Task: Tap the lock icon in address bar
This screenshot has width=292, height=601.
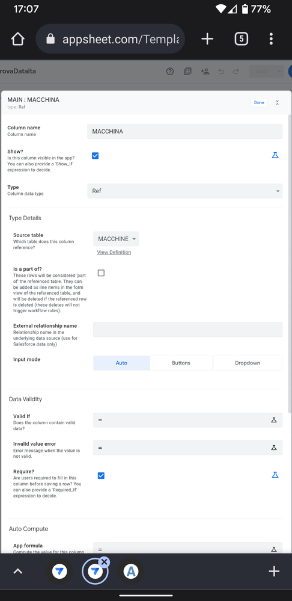Action: tap(50, 39)
